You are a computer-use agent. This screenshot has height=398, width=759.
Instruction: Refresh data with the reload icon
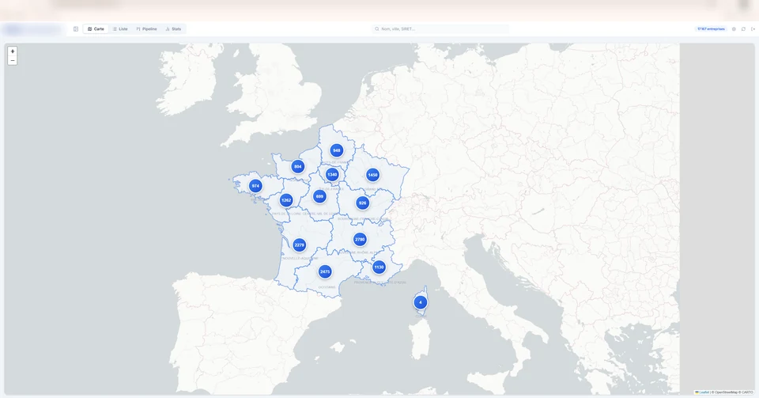tap(743, 29)
